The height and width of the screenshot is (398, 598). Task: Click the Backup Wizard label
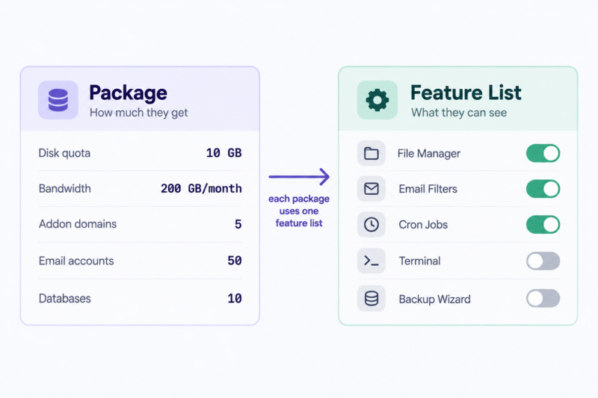point(434,299)
